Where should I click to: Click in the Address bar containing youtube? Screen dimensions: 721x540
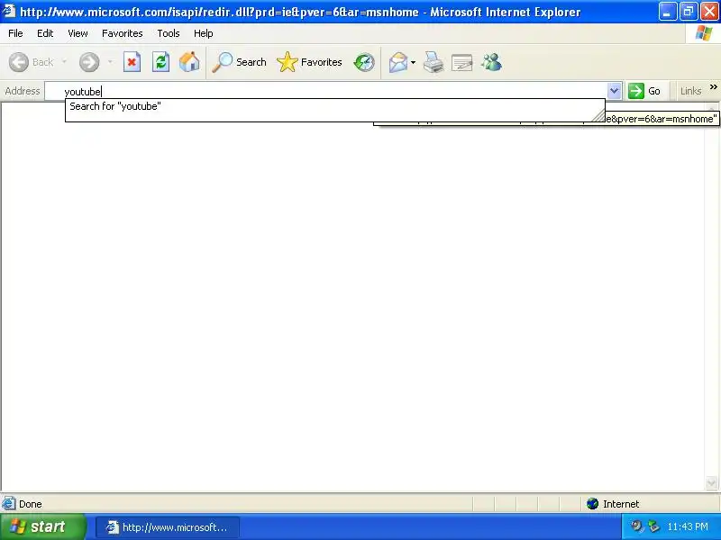(x=326, y=92)
